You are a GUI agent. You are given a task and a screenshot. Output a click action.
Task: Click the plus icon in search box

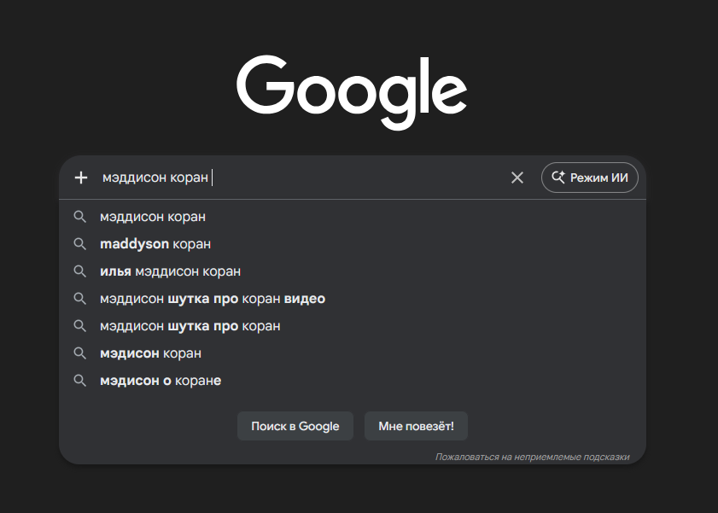point(81,178)
